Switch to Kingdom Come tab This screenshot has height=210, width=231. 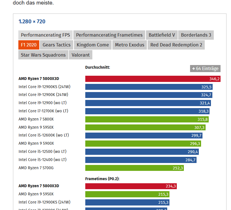(x=93, y=45)
